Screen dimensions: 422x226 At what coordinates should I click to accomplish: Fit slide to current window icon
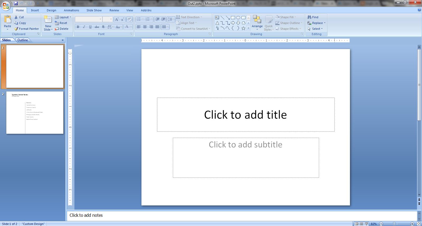tap(419, 224)
